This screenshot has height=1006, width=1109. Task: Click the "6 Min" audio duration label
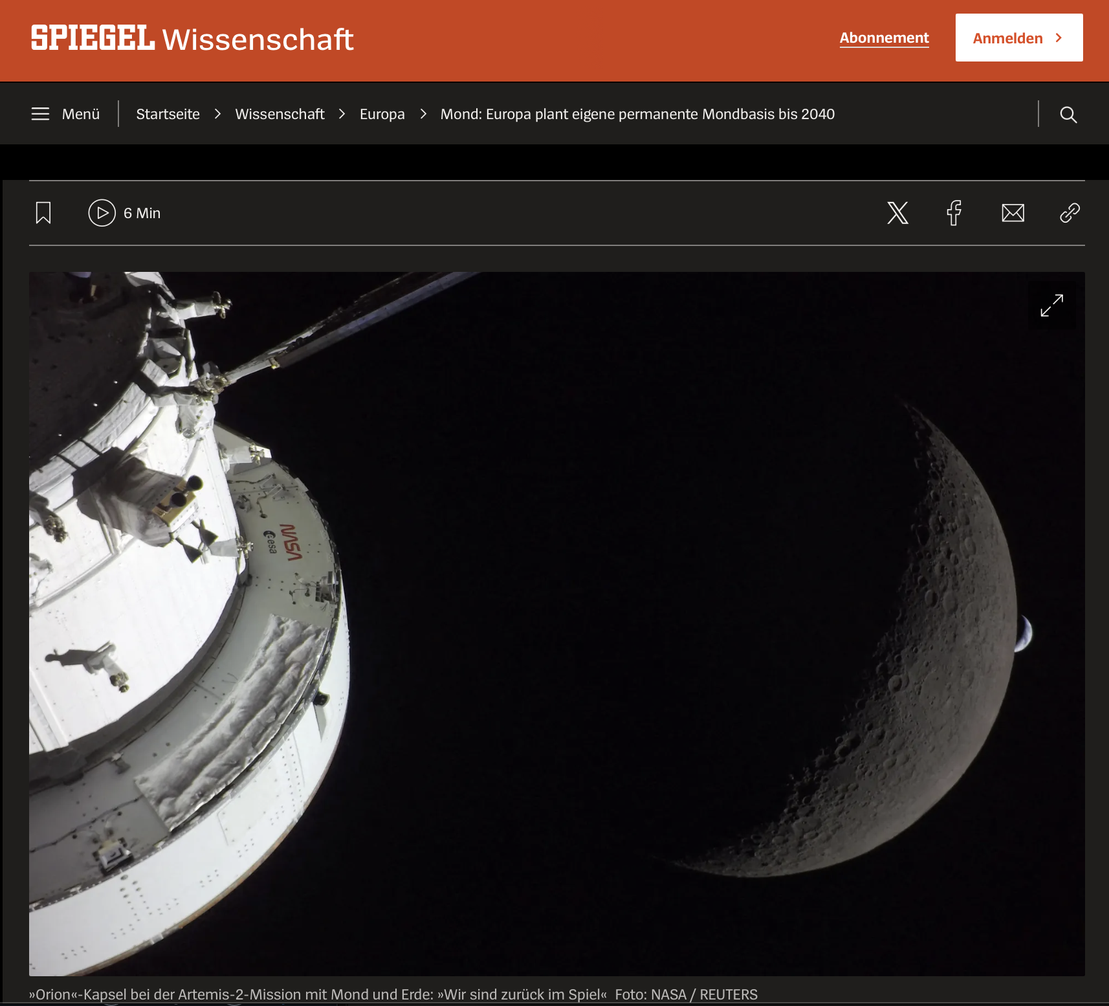click(142, 214)
